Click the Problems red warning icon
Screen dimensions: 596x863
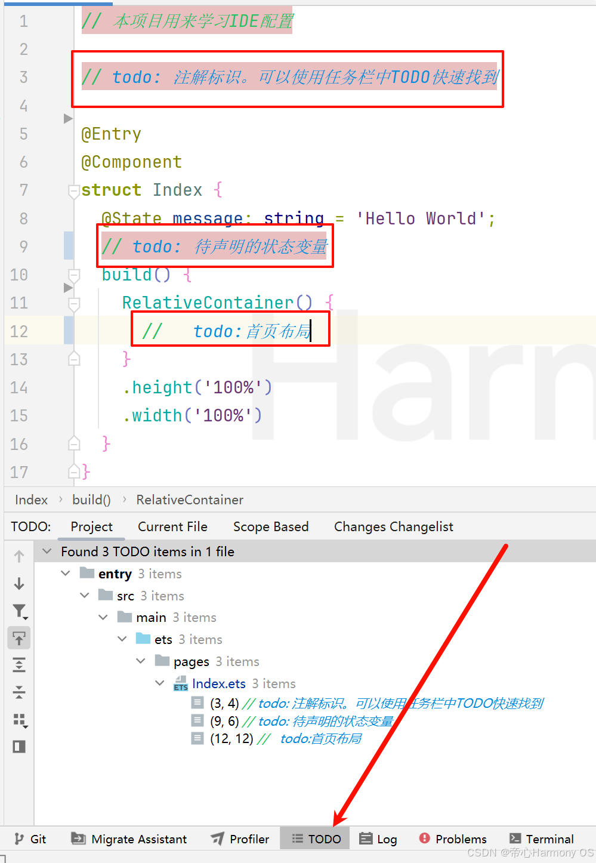click(424, 838)
